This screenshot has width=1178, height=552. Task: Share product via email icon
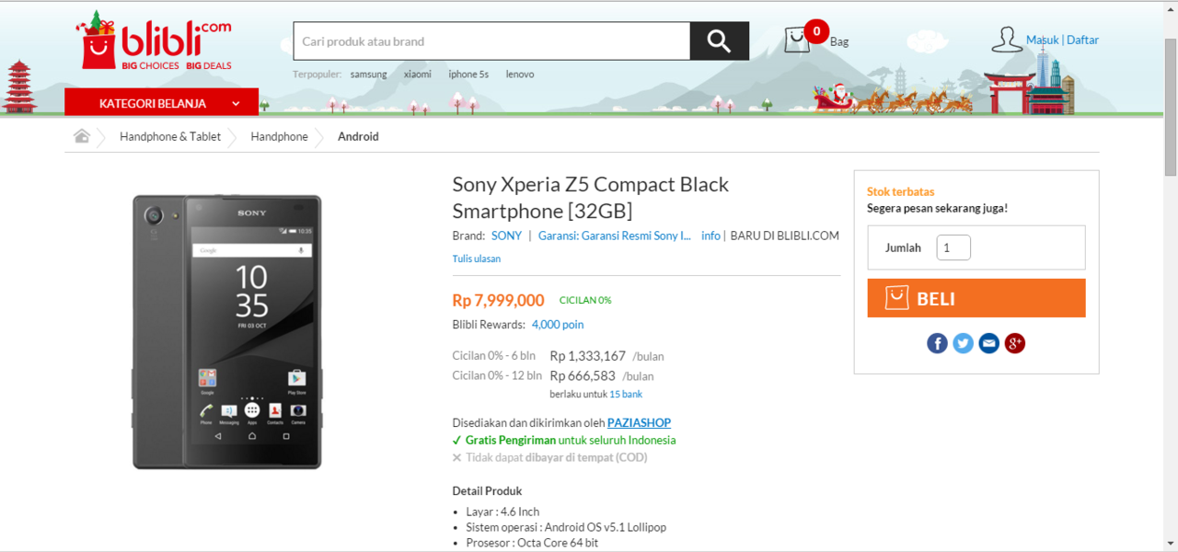[988, 343]
